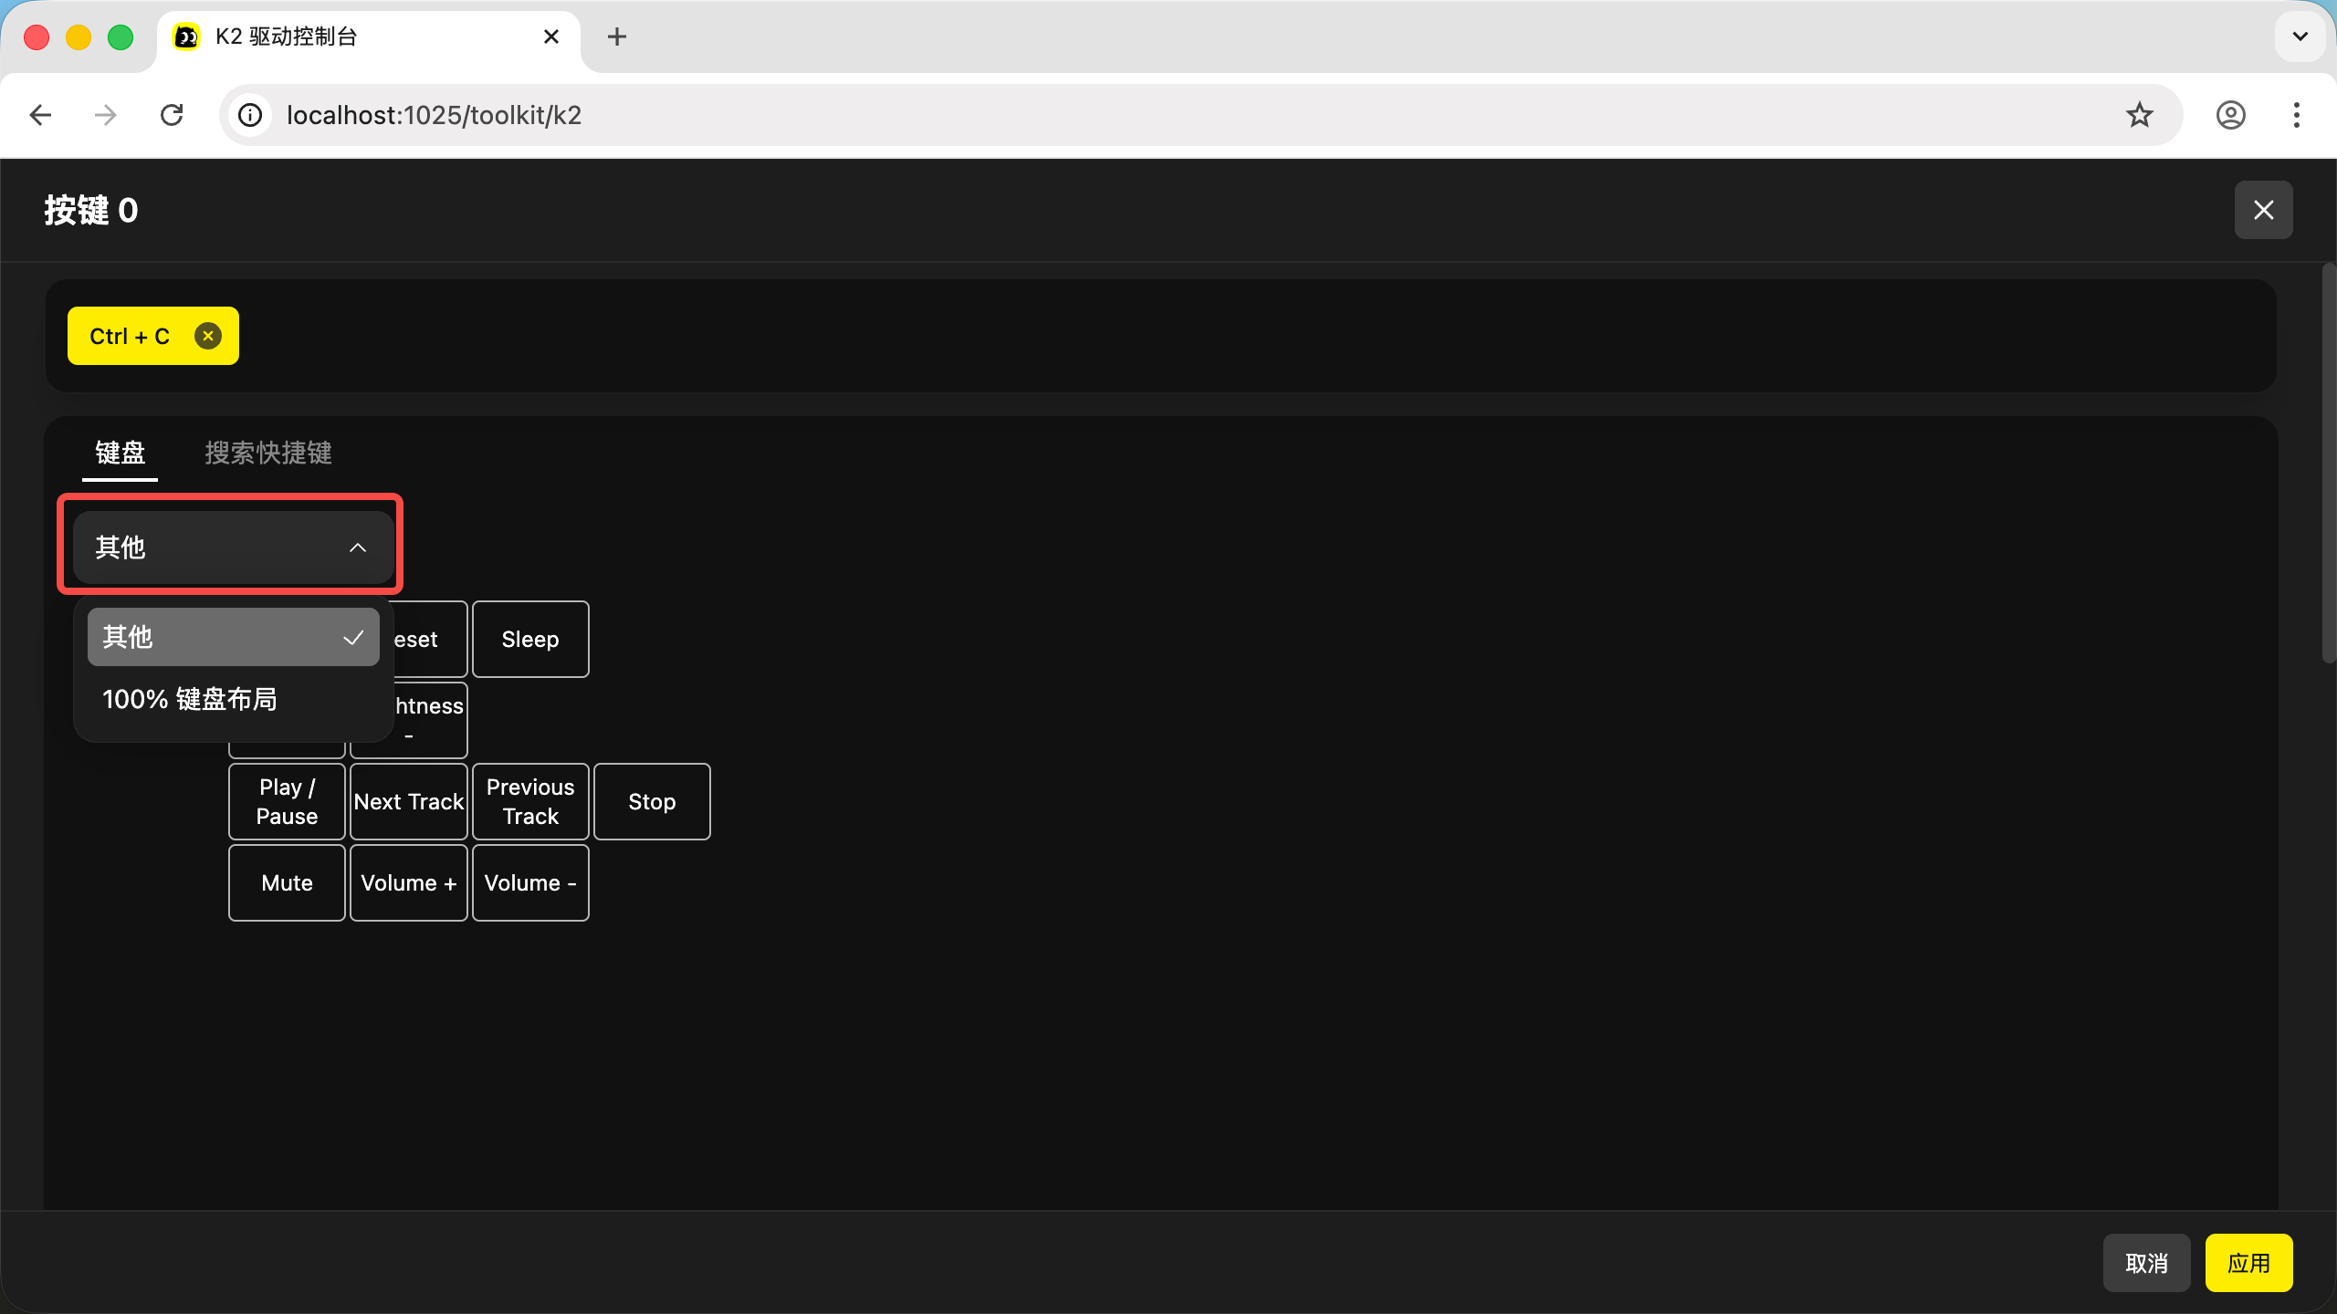The width and height of the screenshot is (2337, 1314).
Task: Open Chrome three-dot menu
Action: tap(2296, 115)
